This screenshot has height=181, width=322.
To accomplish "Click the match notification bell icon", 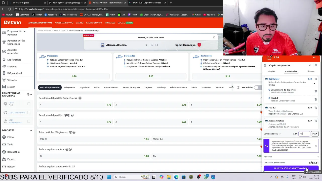I will (214, 37).
